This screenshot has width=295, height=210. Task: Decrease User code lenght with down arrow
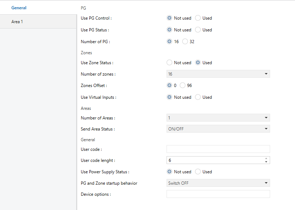click(266, 162)
